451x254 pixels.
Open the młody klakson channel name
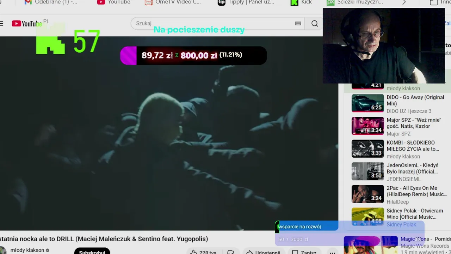pyautogui.click(x=27, y=250)
